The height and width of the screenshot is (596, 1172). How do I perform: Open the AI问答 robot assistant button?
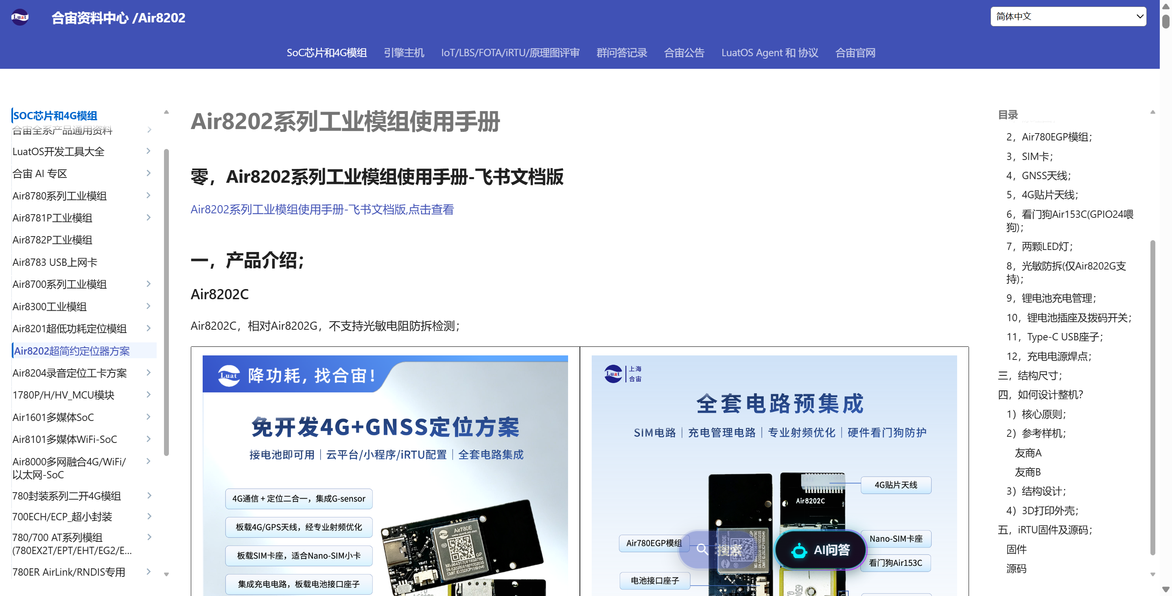[x=820, y=550]
